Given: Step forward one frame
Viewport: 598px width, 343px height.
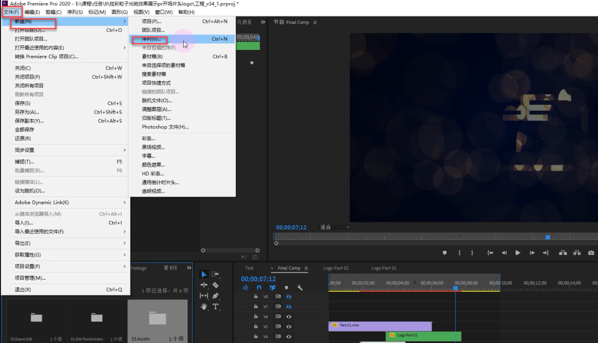Looking at the screenshot, I should tap(532, 253).
